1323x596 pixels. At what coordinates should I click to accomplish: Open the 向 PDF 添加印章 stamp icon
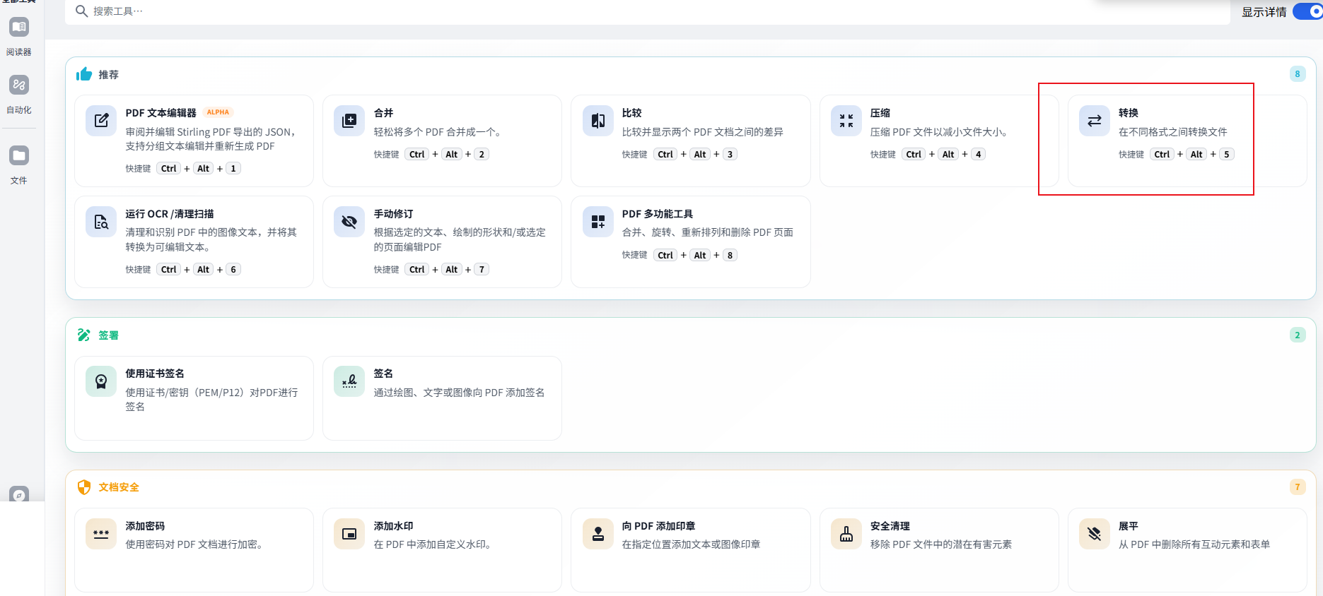(598, 534)
